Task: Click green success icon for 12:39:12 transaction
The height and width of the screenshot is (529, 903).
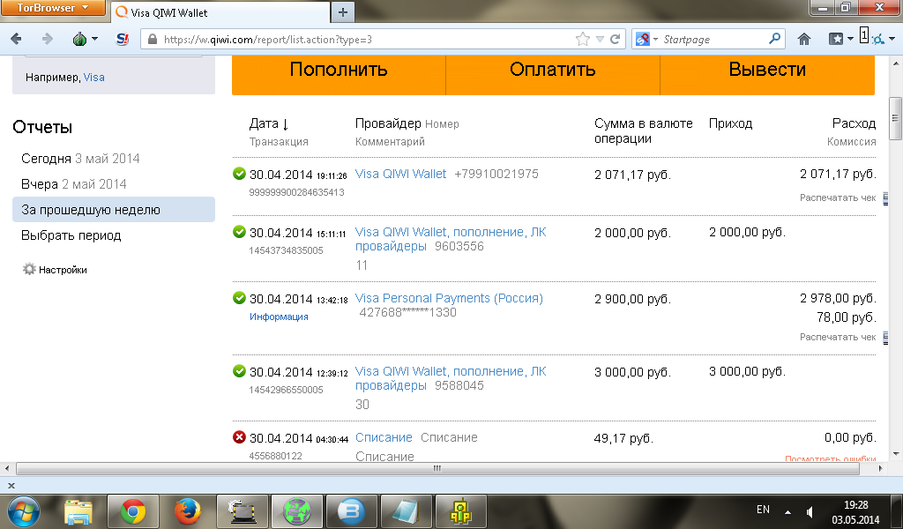Action: 239,370
